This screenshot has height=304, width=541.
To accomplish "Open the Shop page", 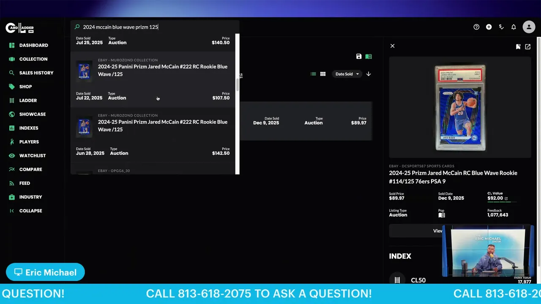I will 25,87.
